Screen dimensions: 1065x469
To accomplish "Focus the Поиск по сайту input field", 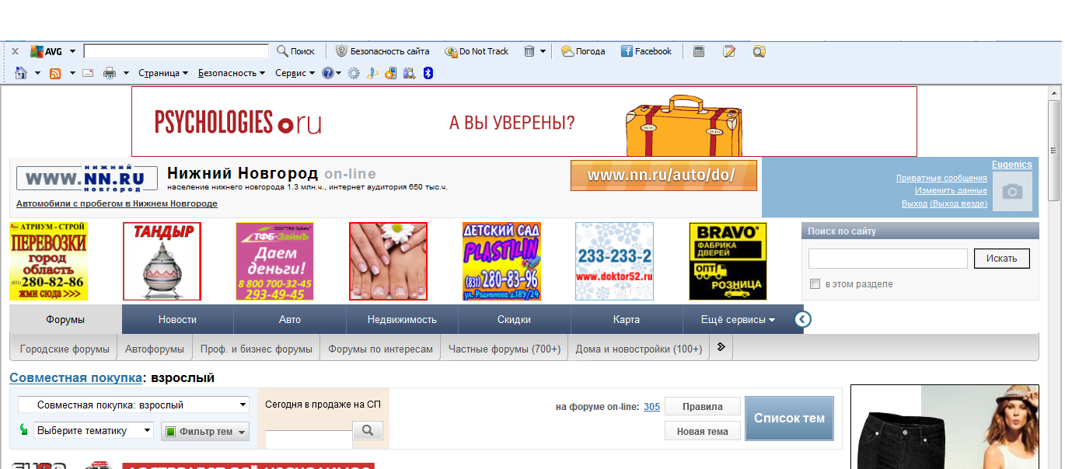I will [x=888, y=259].
